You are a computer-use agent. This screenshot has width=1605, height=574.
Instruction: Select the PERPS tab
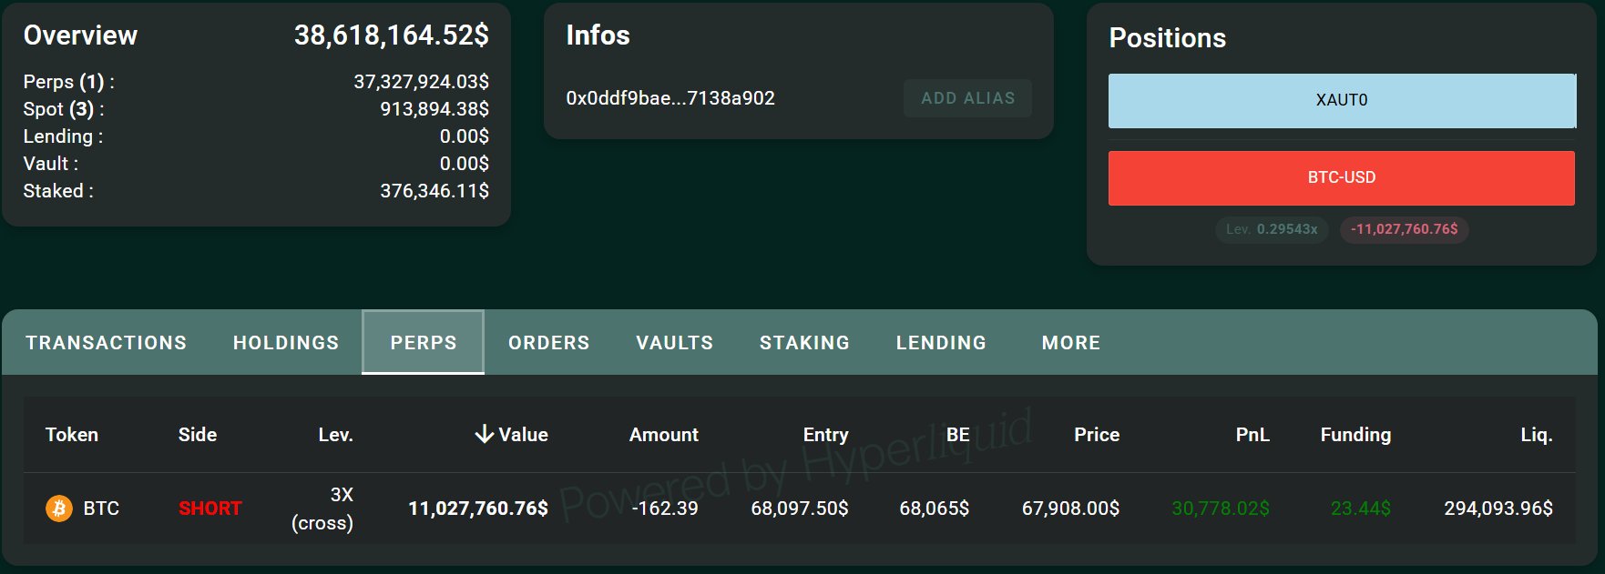tap(424, 343)
